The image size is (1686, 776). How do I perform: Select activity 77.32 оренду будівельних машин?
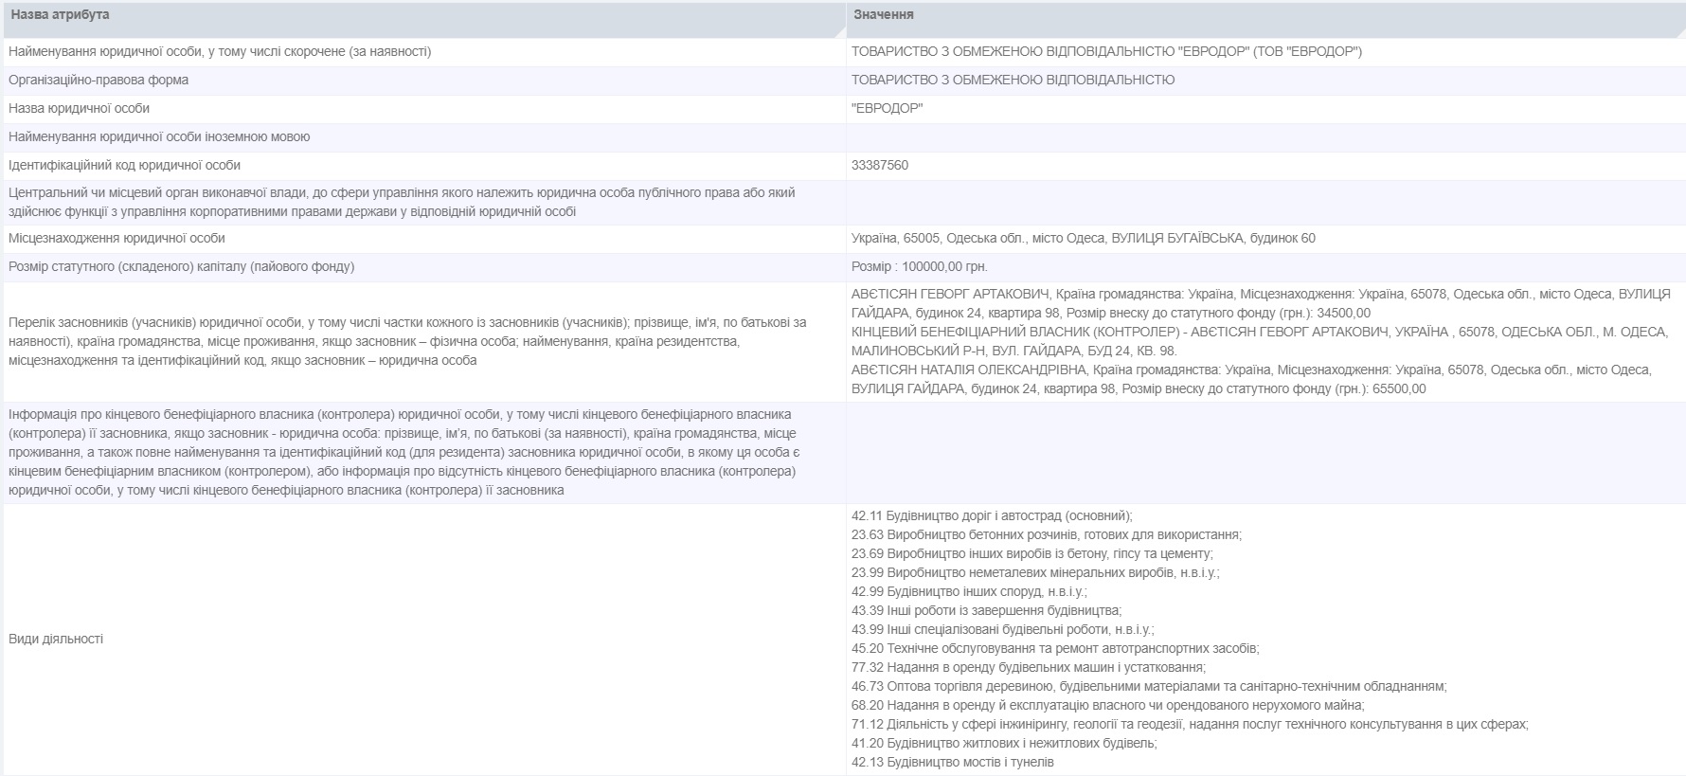1029,668
